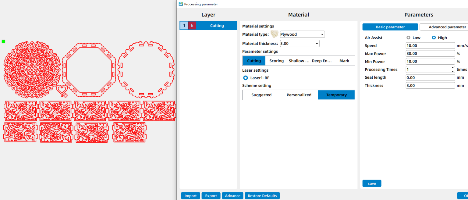Switch to the Mark parameter tab
Image resolution: width=468 pixels, height=200 pixels.
click(x=344, y=61)
